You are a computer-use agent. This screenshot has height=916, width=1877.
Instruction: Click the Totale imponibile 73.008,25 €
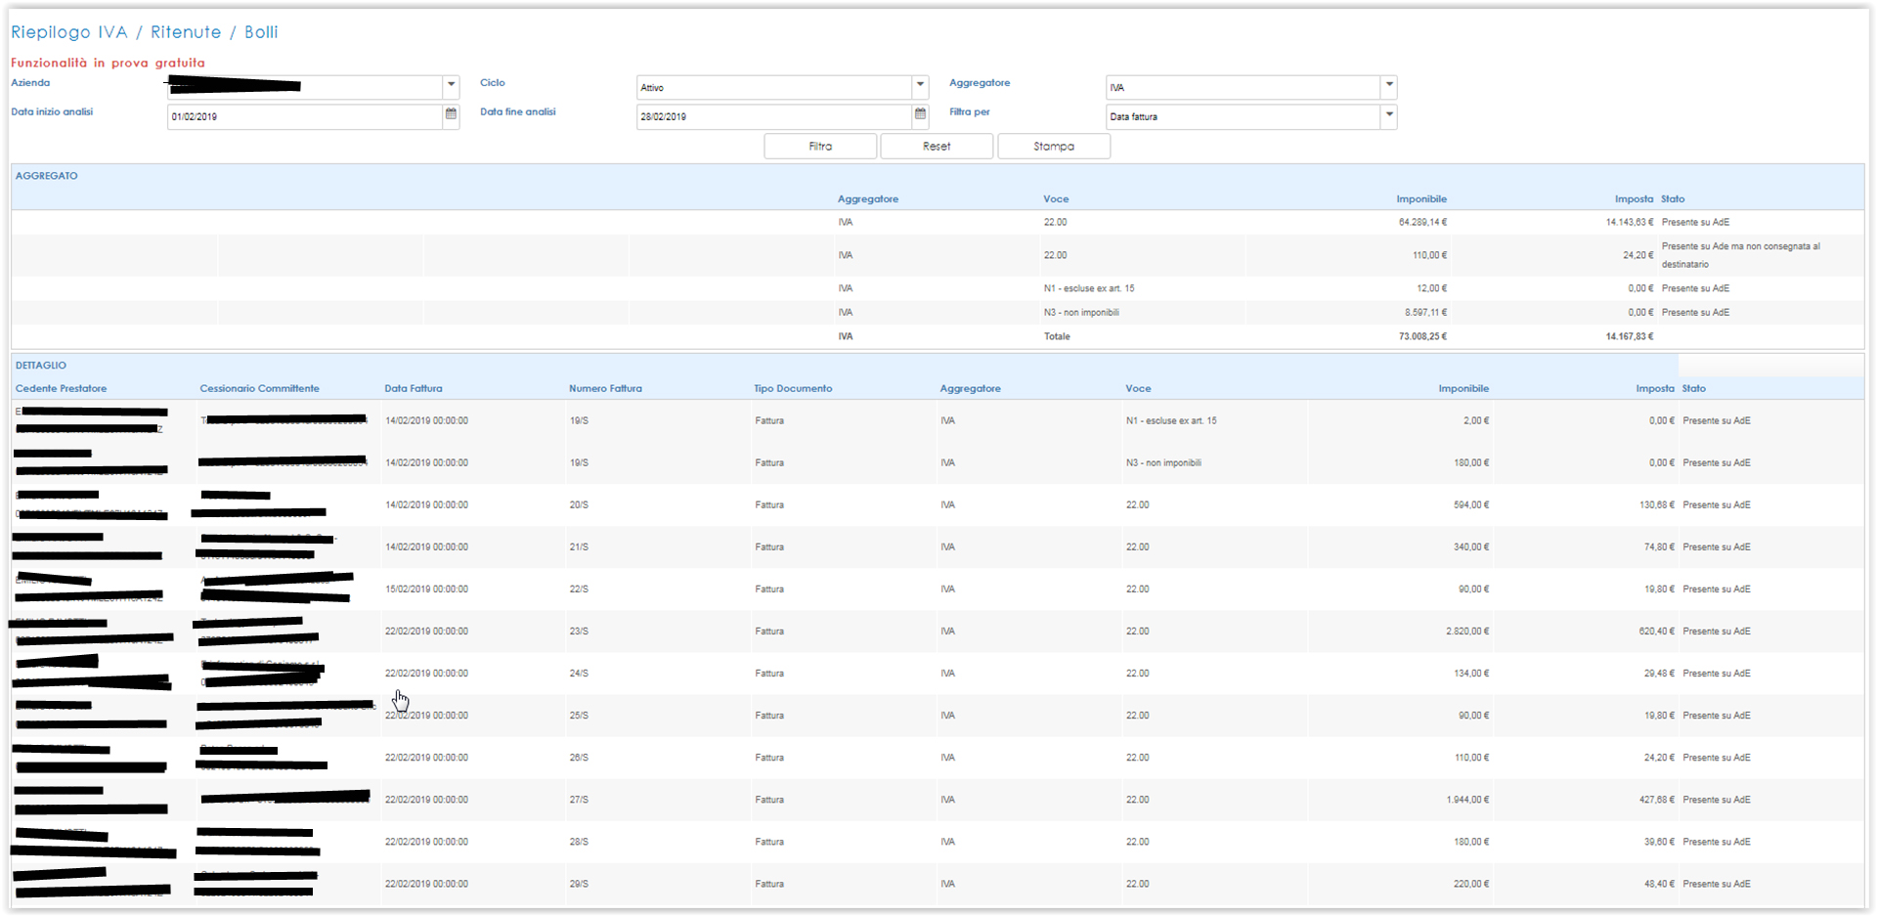1422,336
